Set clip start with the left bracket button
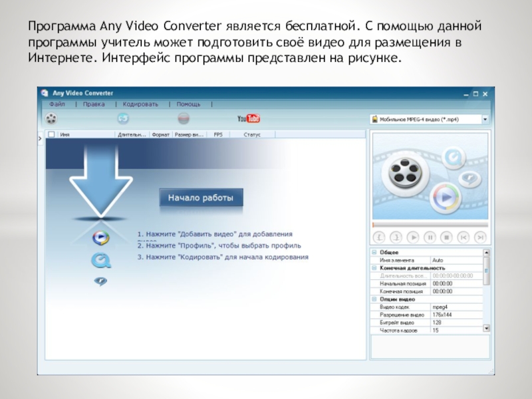Viewport: 532px width, 399px height. tap(379, 237)
